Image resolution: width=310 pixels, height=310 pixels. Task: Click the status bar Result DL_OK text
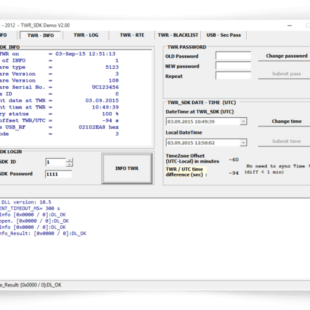(x=30, y=285)
